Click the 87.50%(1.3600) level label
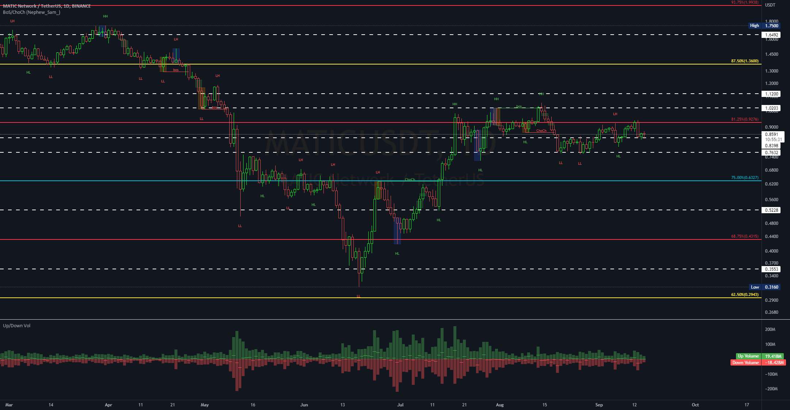Viewport: 790px width, 410px height. [745, 61]
